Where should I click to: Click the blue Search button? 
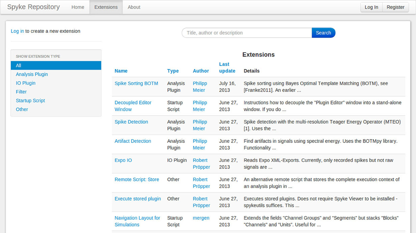(323, 33)
